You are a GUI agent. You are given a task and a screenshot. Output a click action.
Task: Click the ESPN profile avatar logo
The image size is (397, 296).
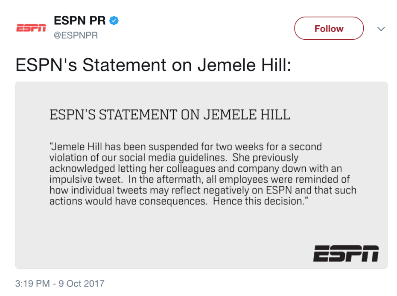point(31,29)
